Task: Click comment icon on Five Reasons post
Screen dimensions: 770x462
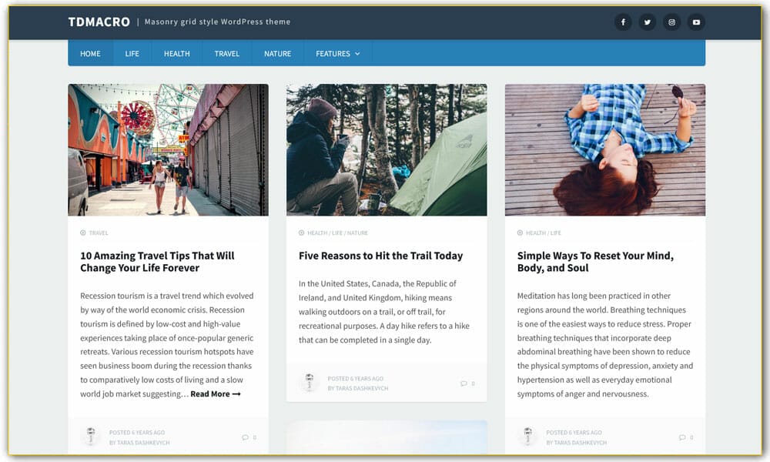Action: tap(464, 383)
